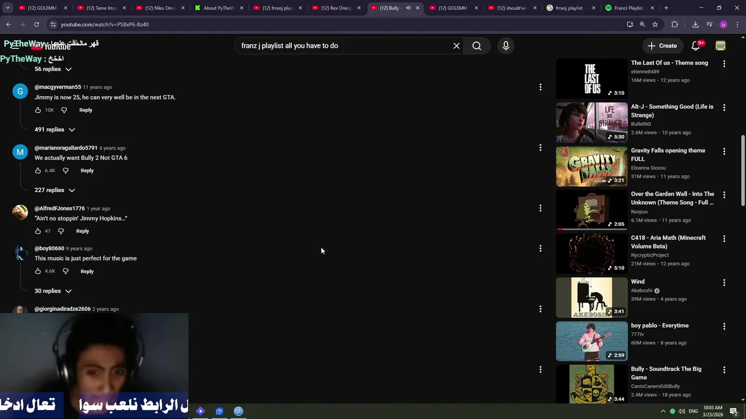Expand the 56 replies thread
The height and width of the screenshot is (419, 746).
(53, 69)
